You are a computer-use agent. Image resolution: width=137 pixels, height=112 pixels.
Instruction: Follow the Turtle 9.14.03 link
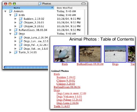(x=62, y=106)
